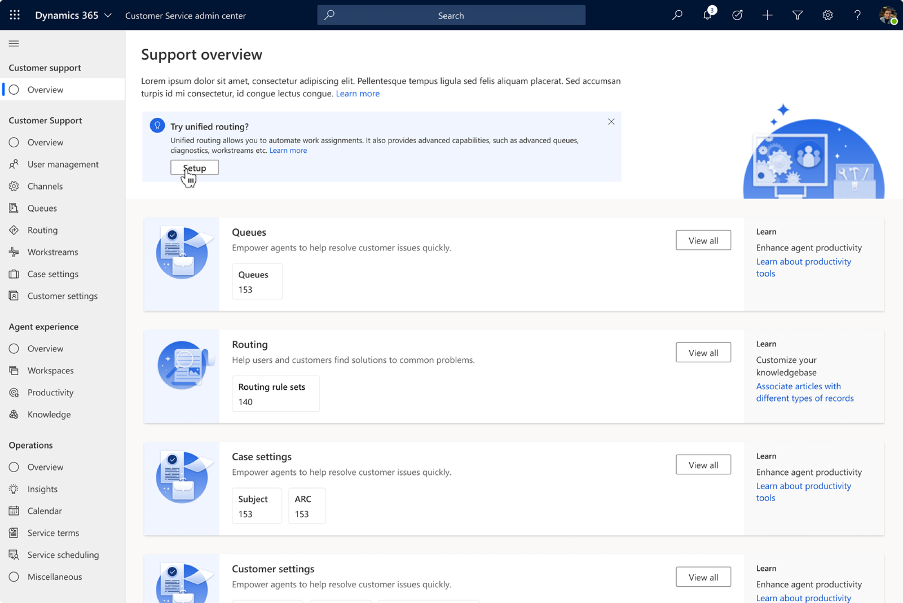Click the top bar Search field
The width and height of the screenshot is (903, 603).
click(x=451, y=15)
